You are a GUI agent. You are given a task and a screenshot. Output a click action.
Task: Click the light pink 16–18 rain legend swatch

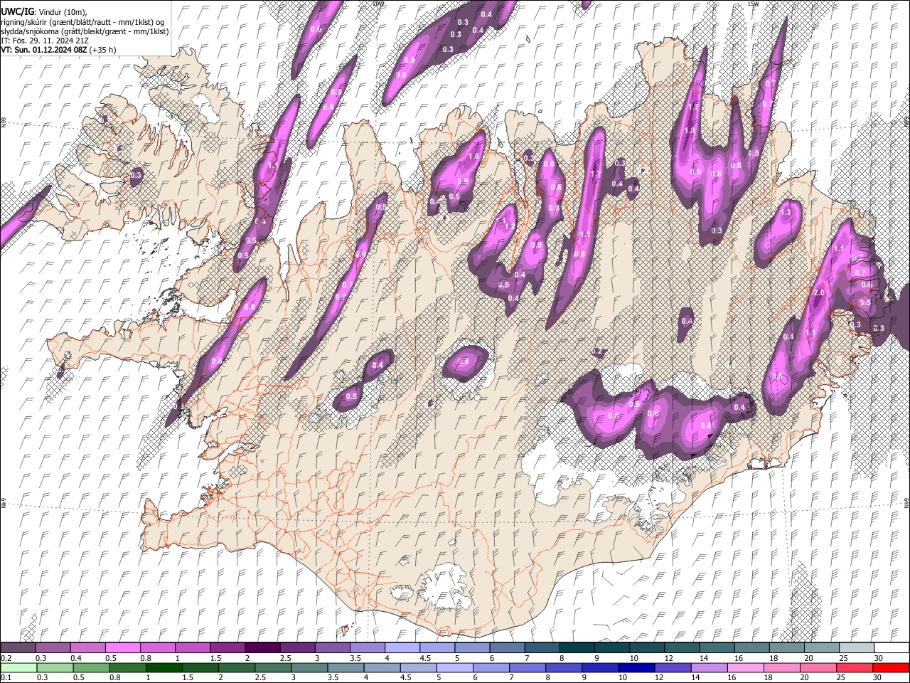tap(744, 667)
